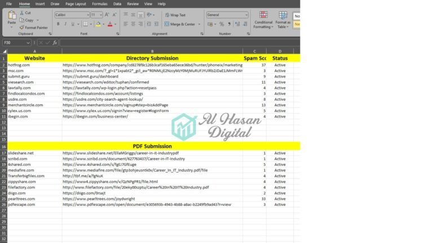Click the Conditional Formatting icon
The image size is (433, 243).
point(263,15)
